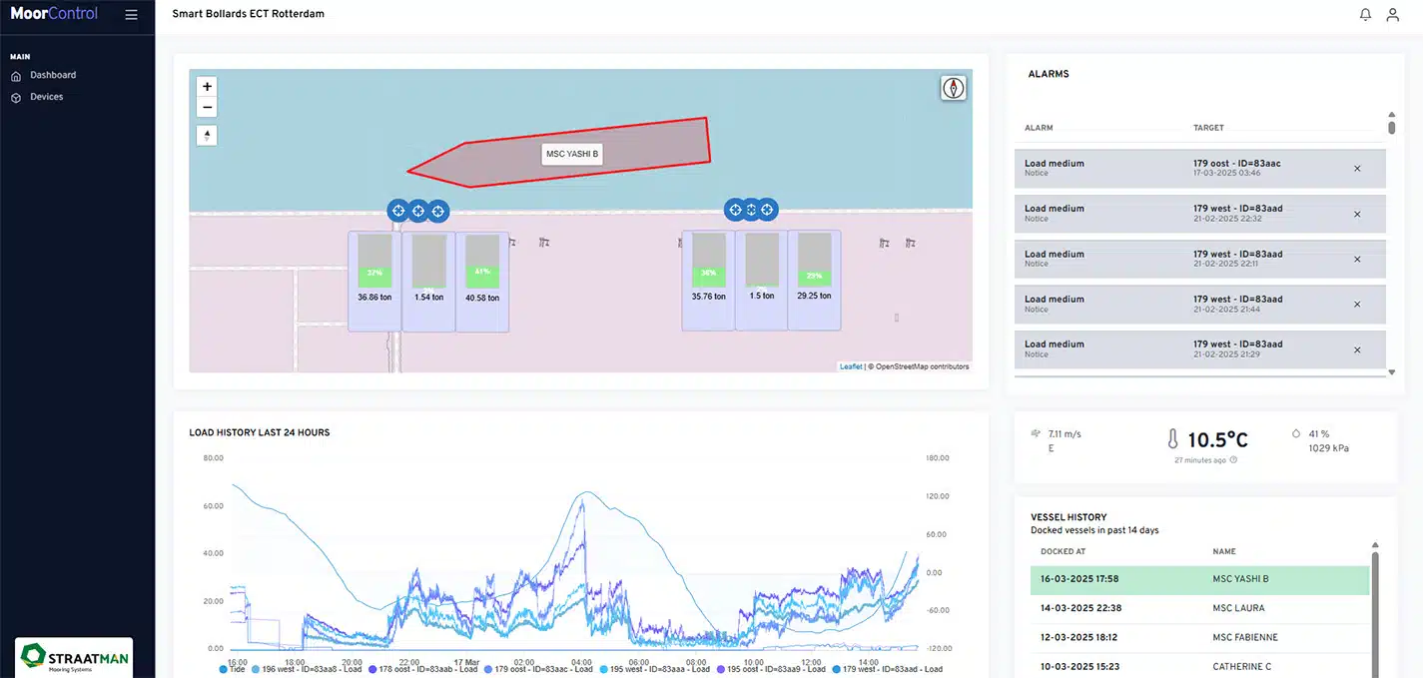This screenshot has height=678, width=1423.
Task: Click the wind speed icon
Action: coord(1036,434)
